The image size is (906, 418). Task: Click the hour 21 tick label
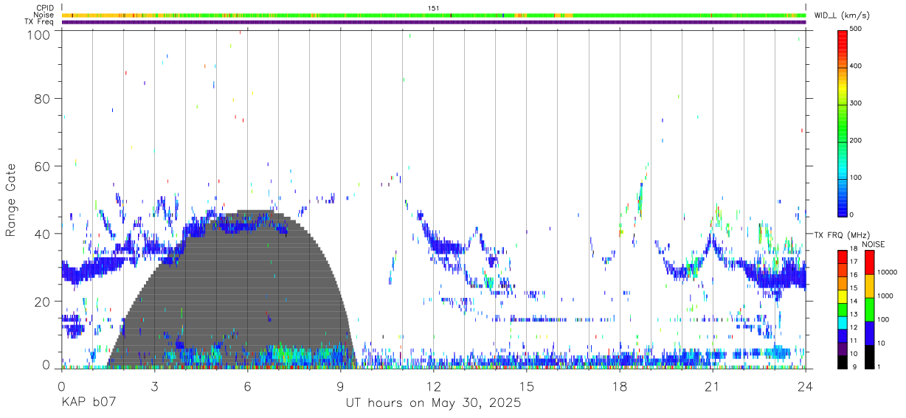pos(712,386)
